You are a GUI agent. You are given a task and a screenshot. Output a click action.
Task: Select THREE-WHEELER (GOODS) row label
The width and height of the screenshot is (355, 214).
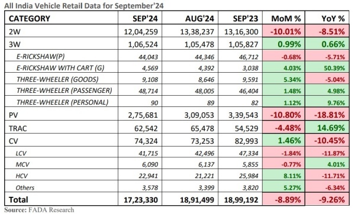tap(57, 79)
